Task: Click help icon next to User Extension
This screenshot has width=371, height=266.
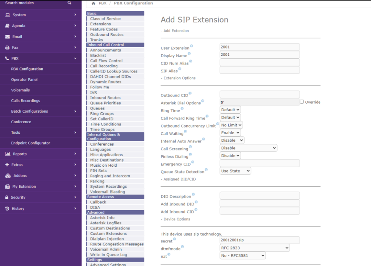Action: [x=191, y=46]
